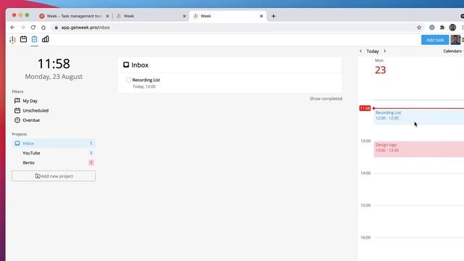The image size is (464, 261).
Task: Close the Week – Task management tab
Action: (x=107, y=16)
